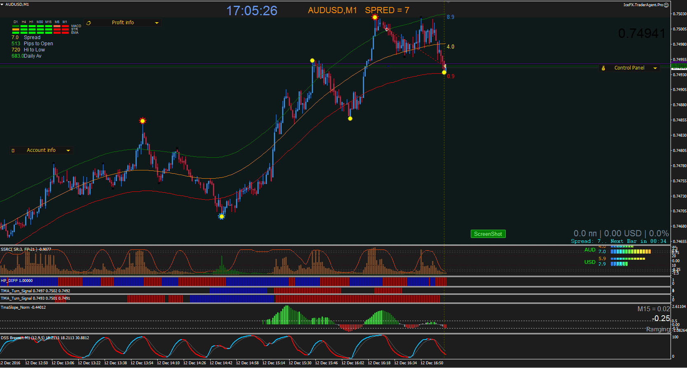Click the red HP_DIFF block at the latest bars

coord(441,282)
